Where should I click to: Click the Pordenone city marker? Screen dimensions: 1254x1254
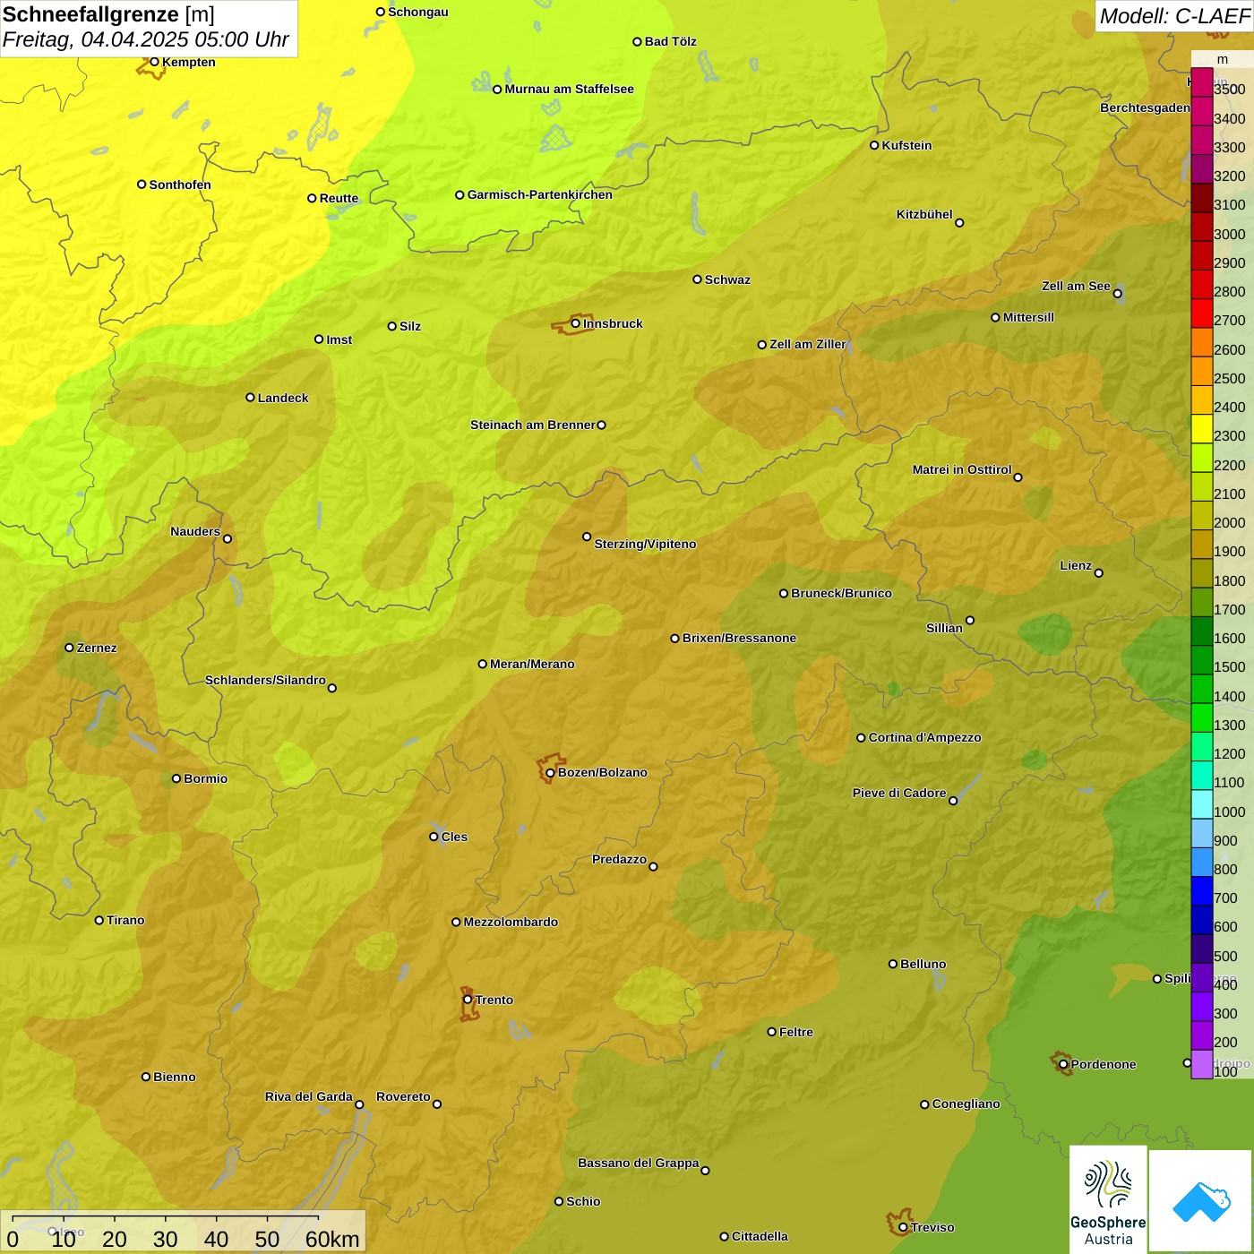tap(1063, 1065)
